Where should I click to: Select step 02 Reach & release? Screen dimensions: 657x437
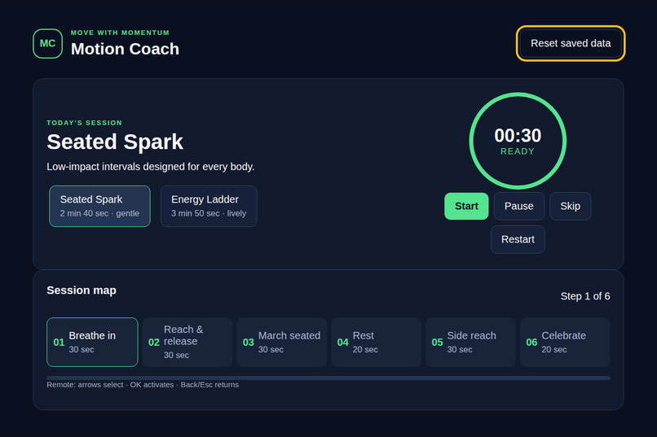(187, 342)
